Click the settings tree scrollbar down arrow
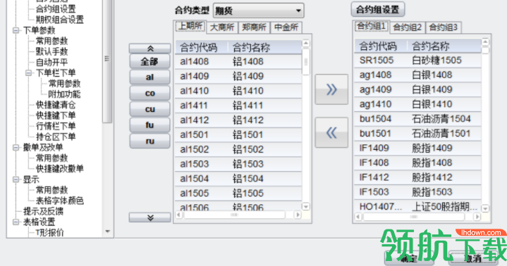Screen dimensions: 507x266 coord(108,232)
